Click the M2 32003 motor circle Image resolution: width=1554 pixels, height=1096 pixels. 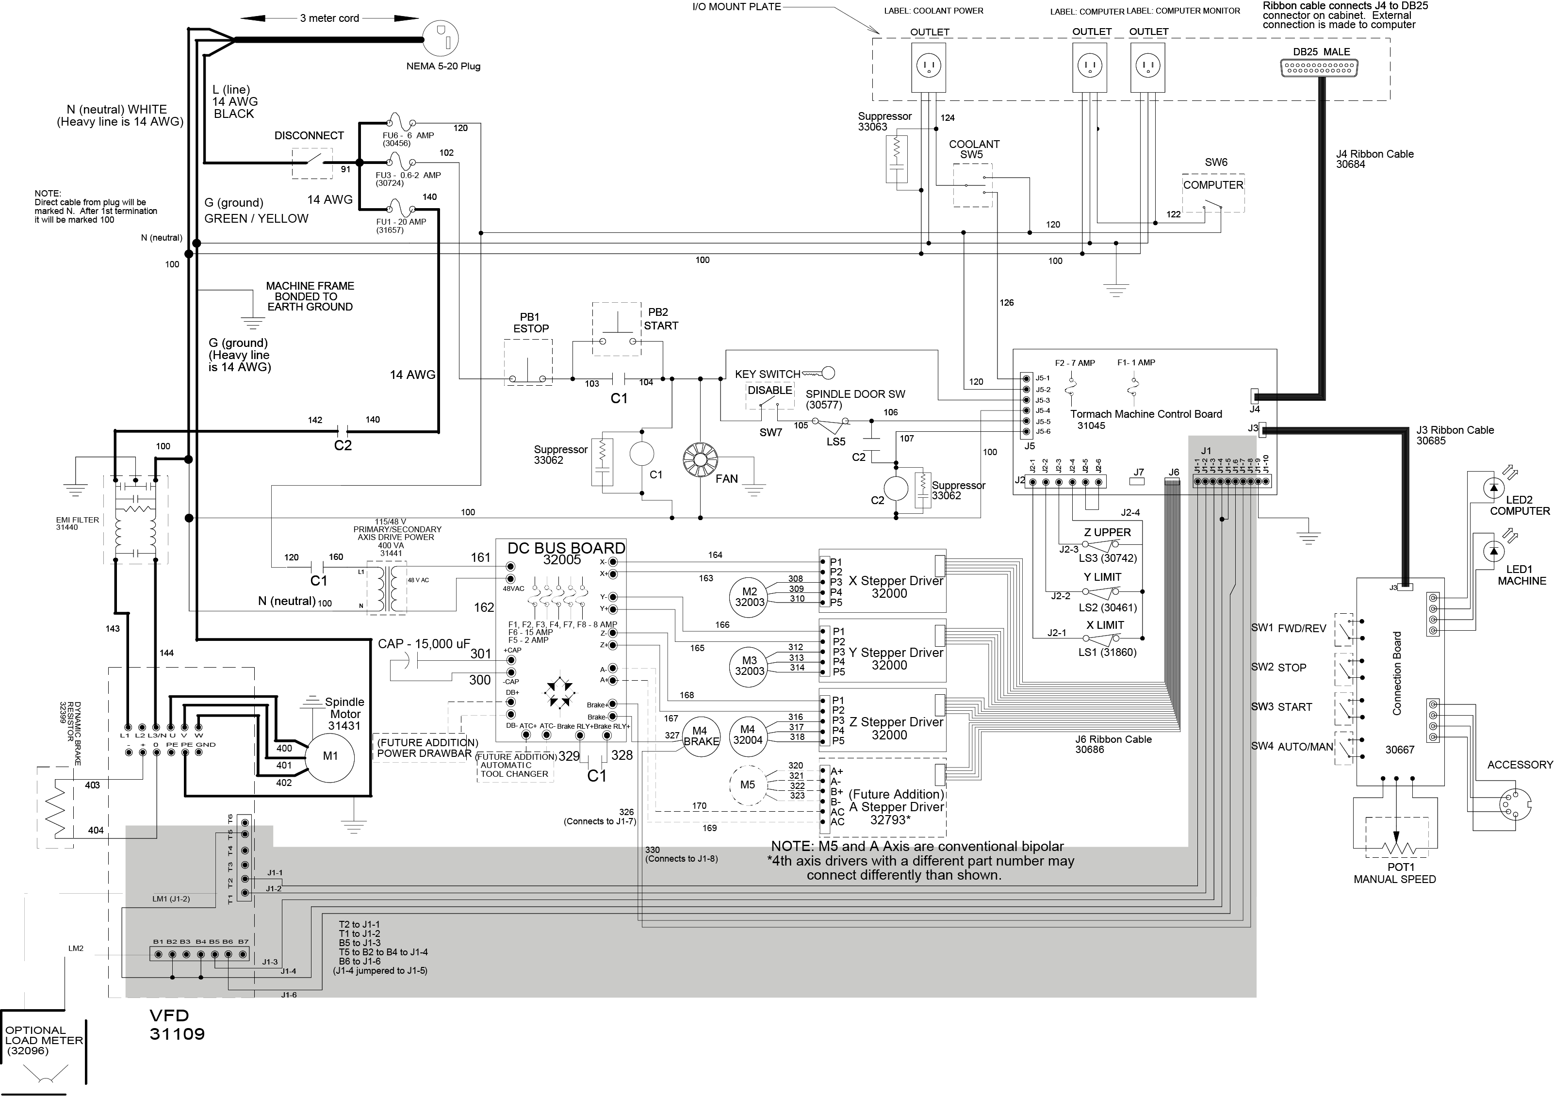click(x=749, y=597)
